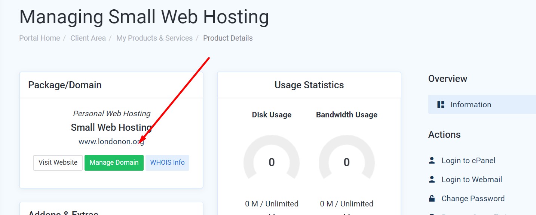This screenshot has height=215, width=536.
Task: Click the Overview sidebar heading
Action: [448, 79]
